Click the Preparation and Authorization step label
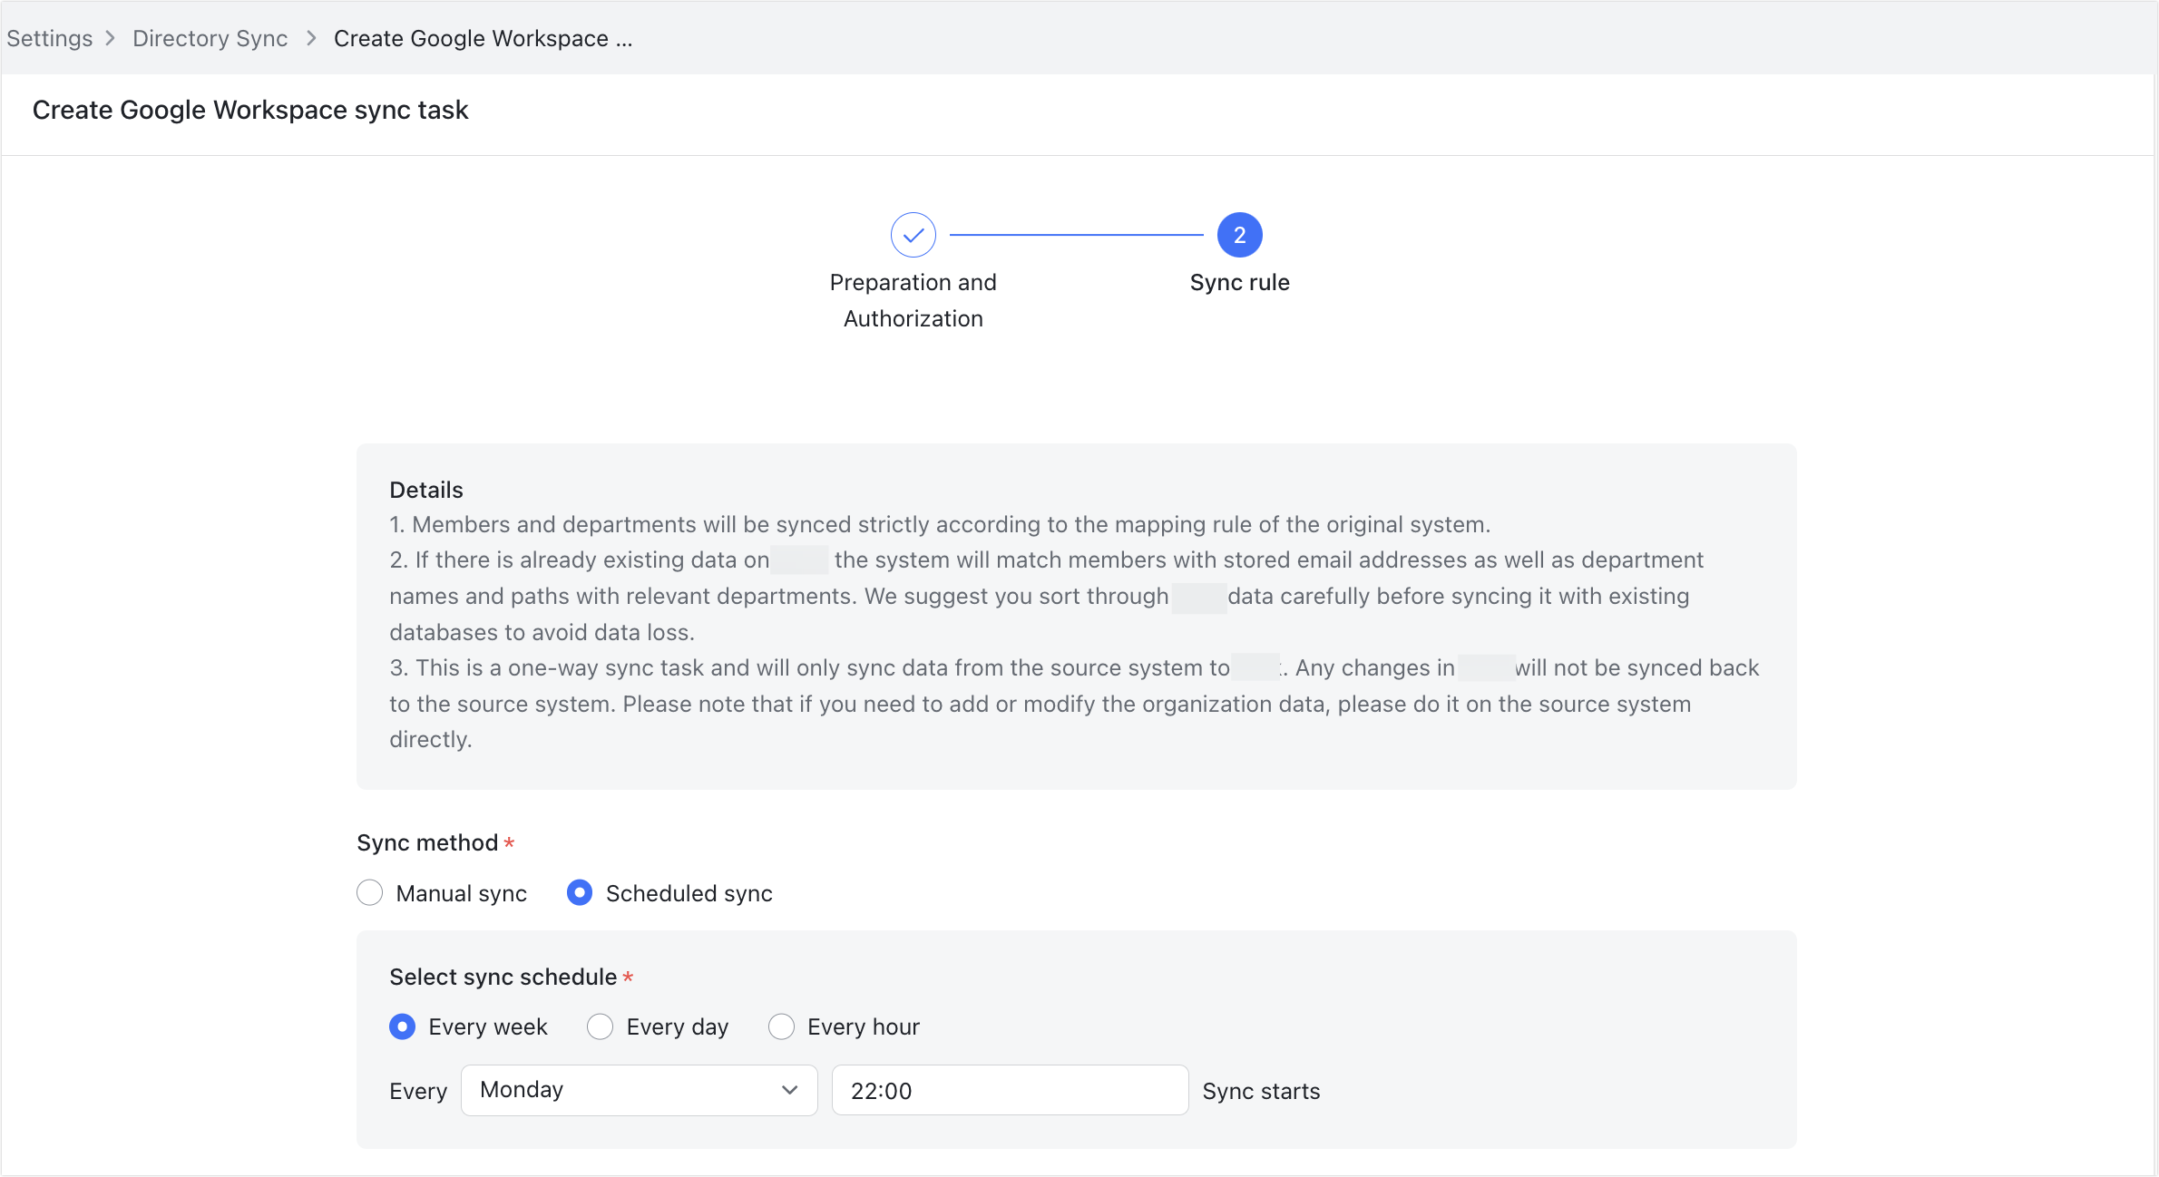 pos(913,300)
